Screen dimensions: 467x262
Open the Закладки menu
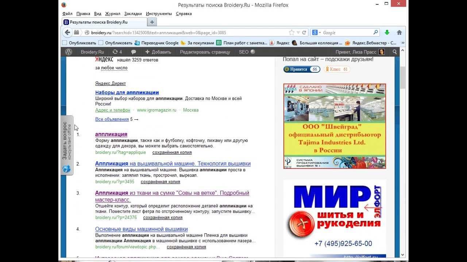pos(133,14)
